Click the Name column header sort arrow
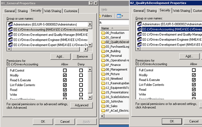 tap(112, 28)
